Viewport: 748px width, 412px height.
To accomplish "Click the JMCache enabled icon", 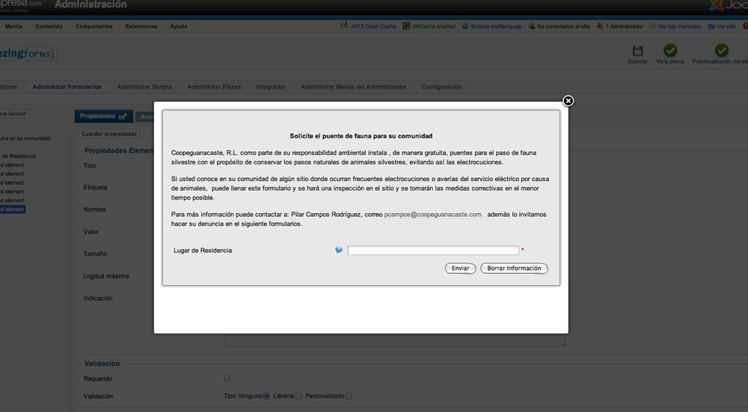I will tap(406, 25).
